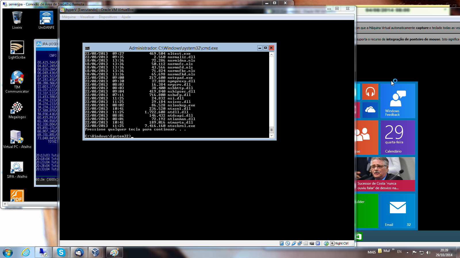Open the Virtual PC - Atalho shortcut

tap(17, 139)
